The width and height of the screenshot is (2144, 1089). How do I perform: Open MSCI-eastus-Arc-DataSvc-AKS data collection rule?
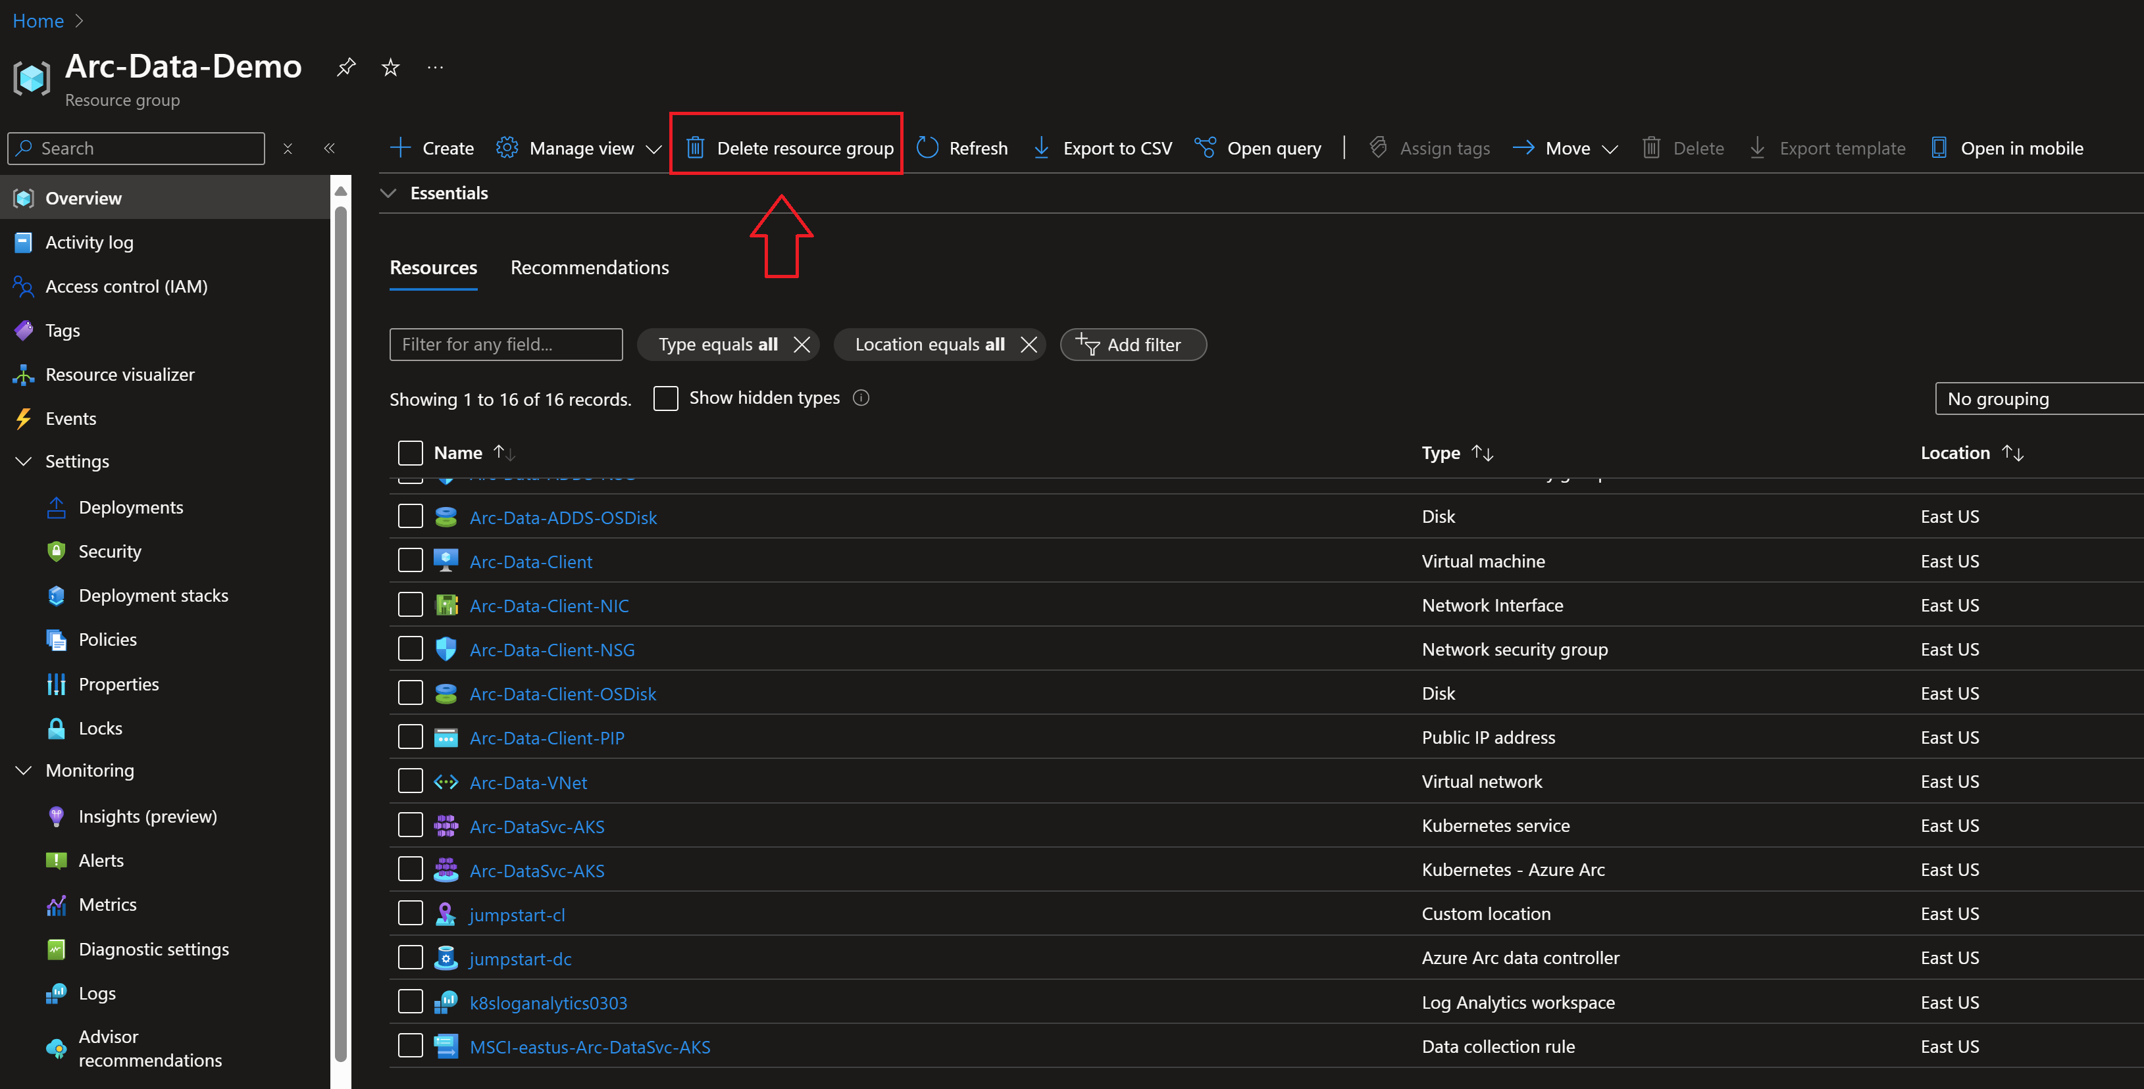(590, 1046)
